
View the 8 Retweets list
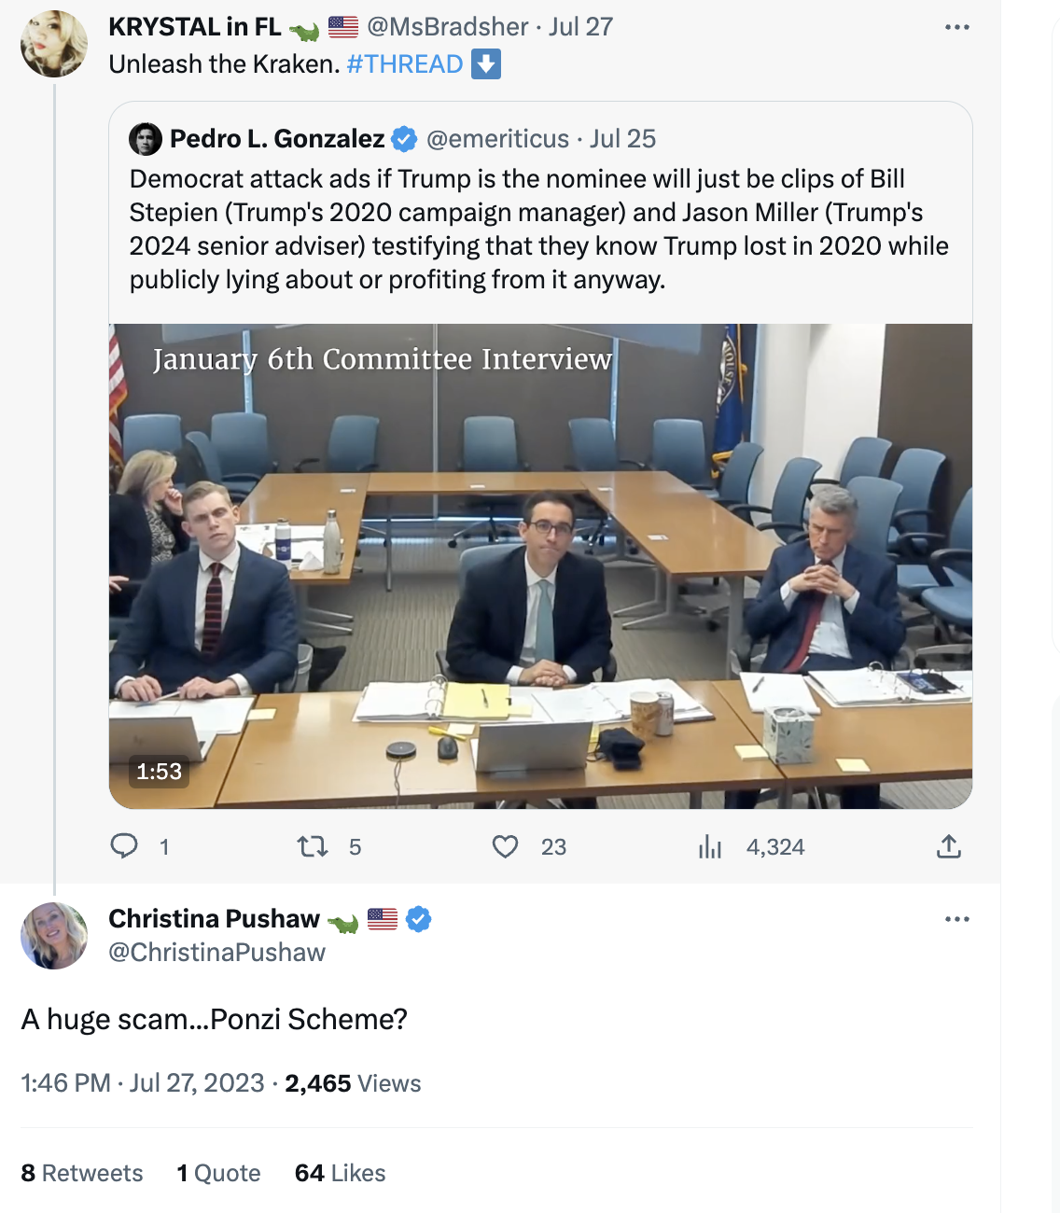pos(82,1173)
